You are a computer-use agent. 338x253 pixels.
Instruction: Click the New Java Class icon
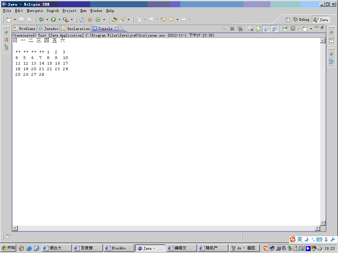(x=98, y=19)
